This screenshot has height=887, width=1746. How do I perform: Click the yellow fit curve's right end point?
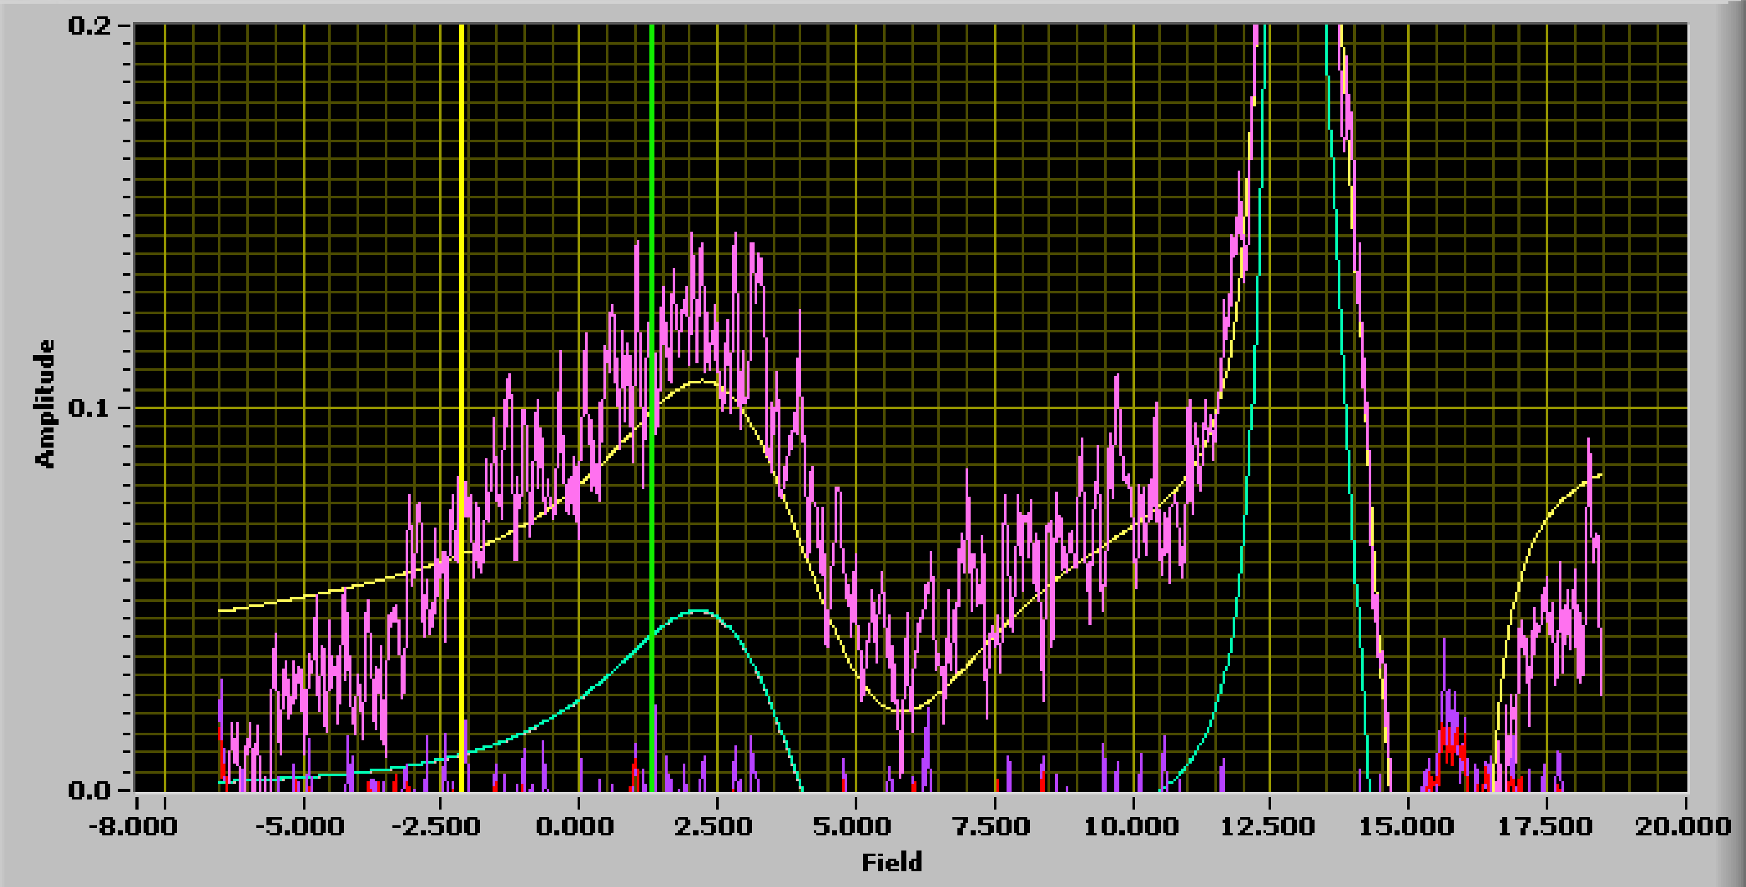pos(1601,474)
